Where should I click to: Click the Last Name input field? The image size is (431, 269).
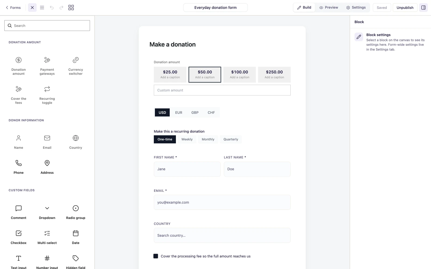[257, 169]
